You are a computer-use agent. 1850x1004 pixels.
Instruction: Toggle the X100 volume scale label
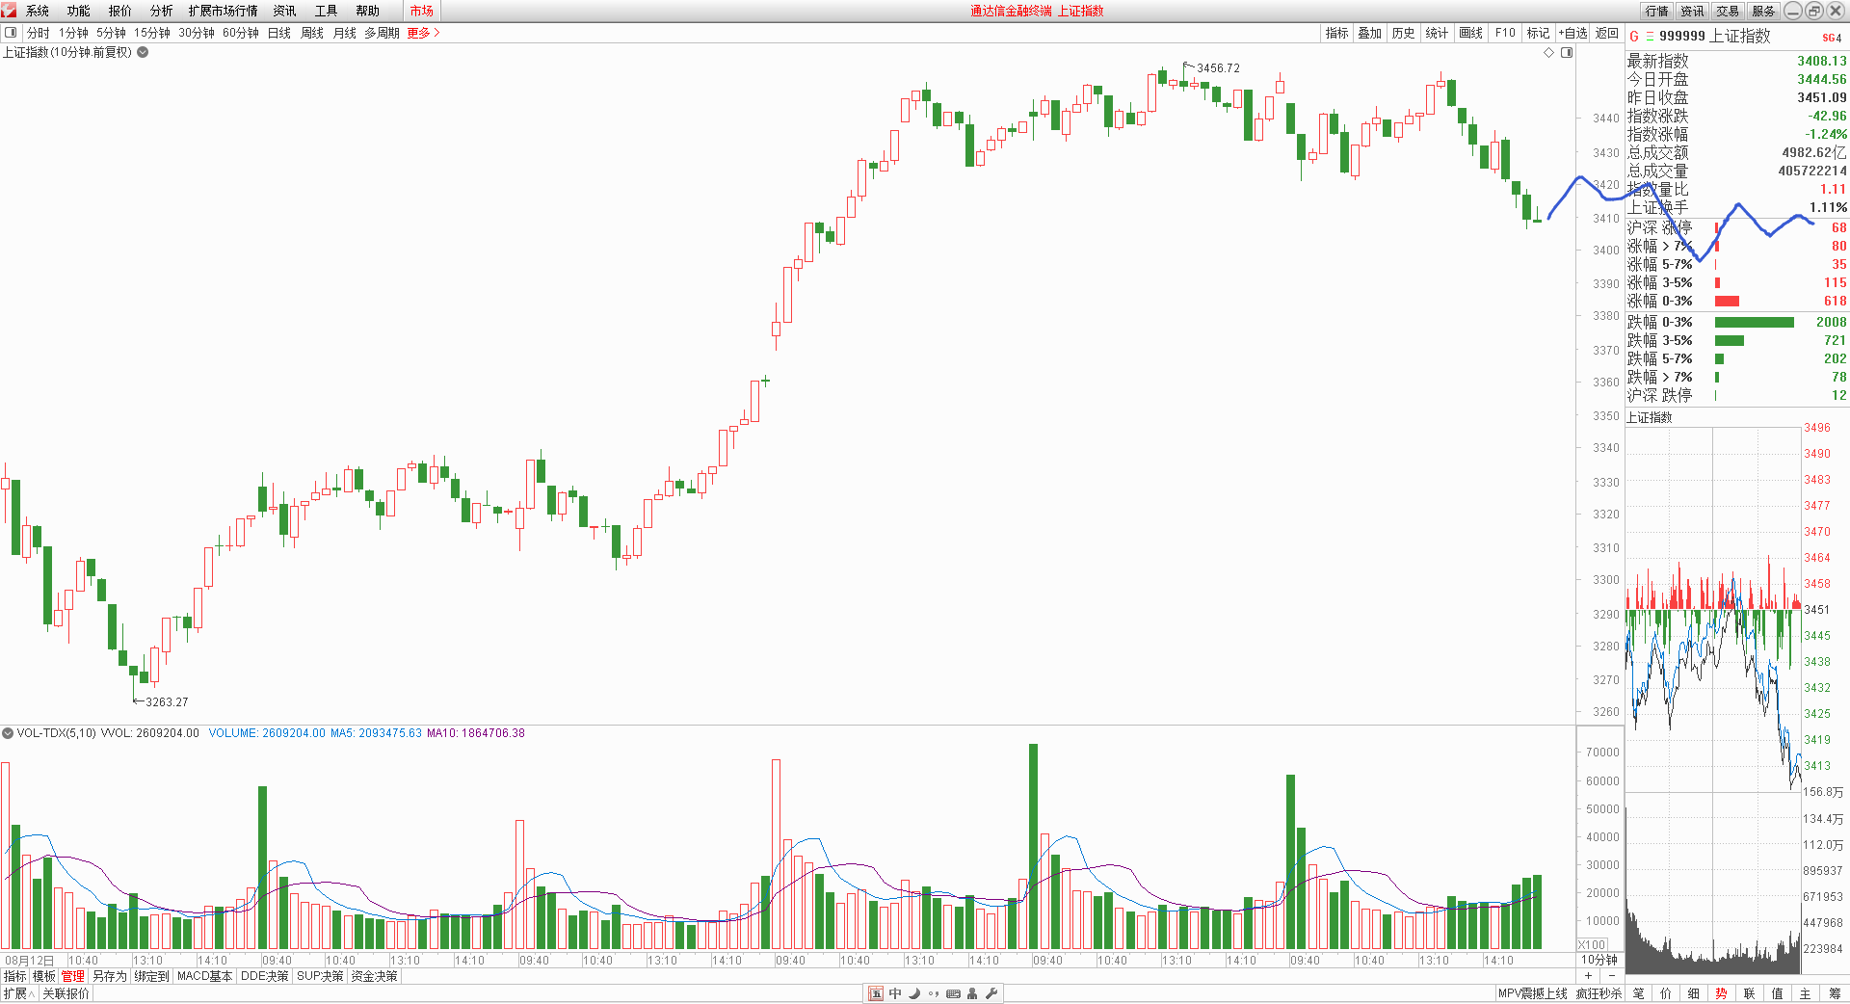[1592, 945]
